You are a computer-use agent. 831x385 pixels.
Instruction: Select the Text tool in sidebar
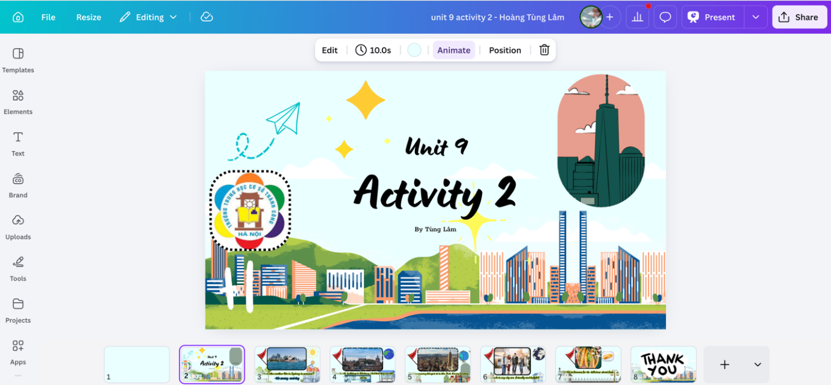pos(18,143)
